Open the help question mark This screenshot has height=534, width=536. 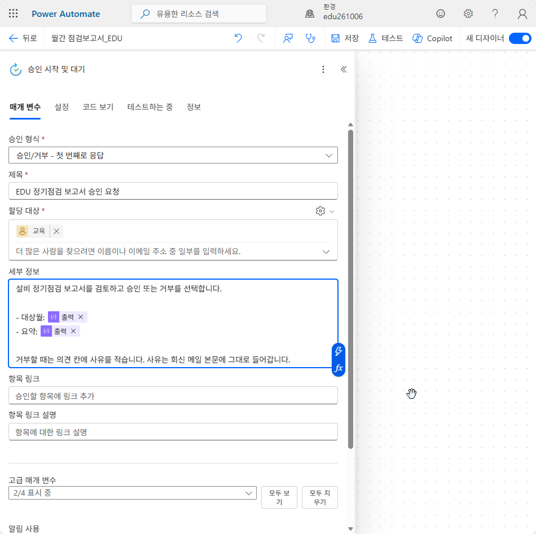(x=495, y=14)
